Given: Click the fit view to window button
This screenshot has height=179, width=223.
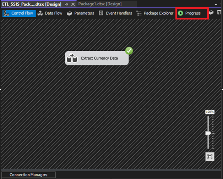Looking at the screenshot, I should click(x=210, y=157).
